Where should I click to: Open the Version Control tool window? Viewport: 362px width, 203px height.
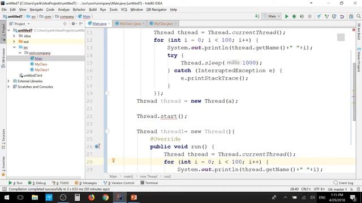tap(119, 183)
